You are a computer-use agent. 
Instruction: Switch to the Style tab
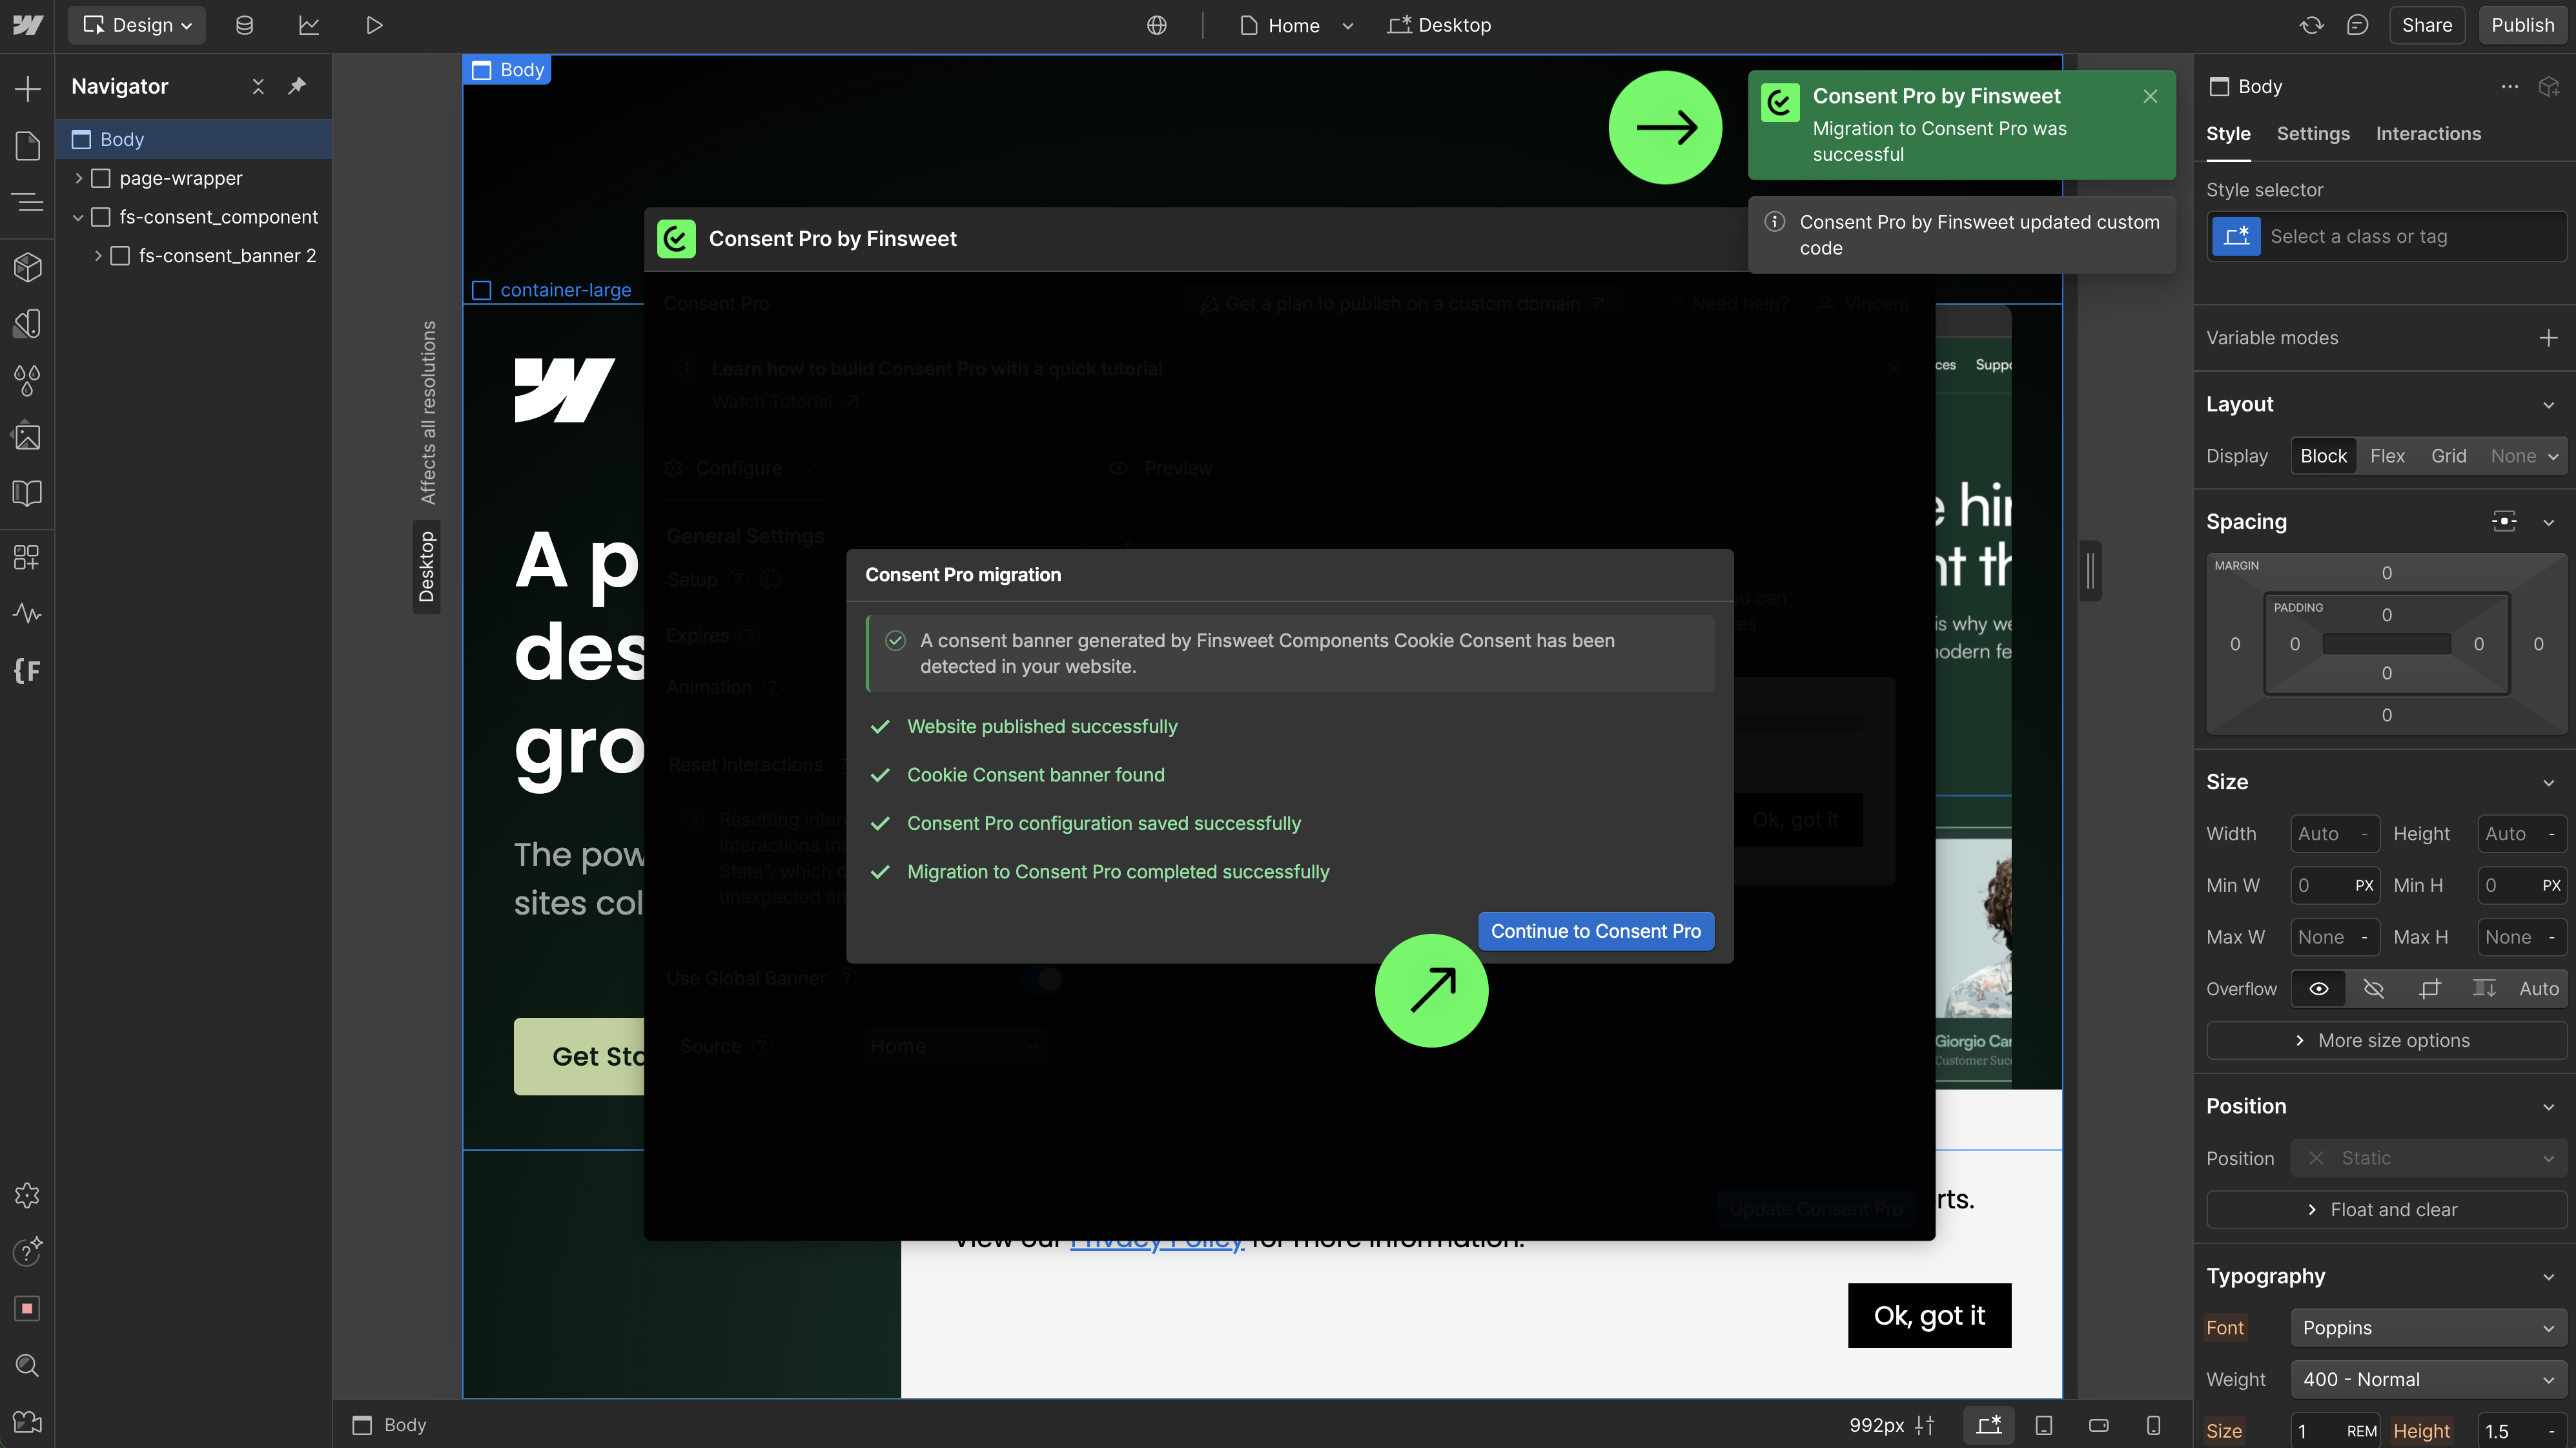(x=2228, y=134)
